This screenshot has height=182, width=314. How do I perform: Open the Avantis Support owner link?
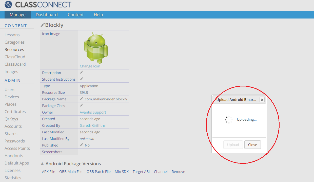click(x=93, y=112)
